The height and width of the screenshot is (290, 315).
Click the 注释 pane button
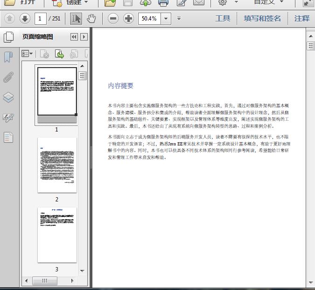tap(302, 19)
